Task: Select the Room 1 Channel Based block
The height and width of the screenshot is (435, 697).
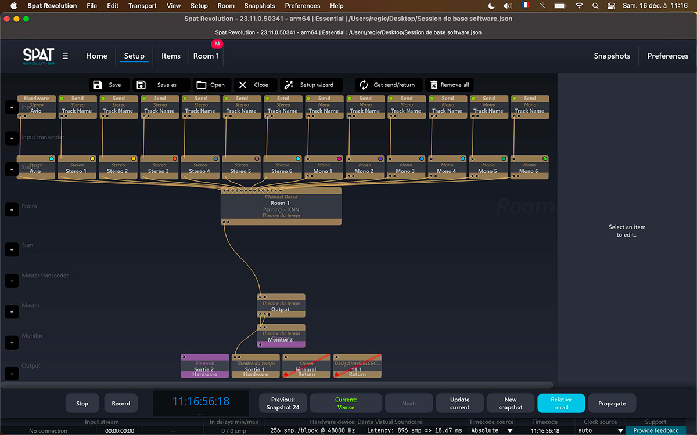Action: point(281,206)
